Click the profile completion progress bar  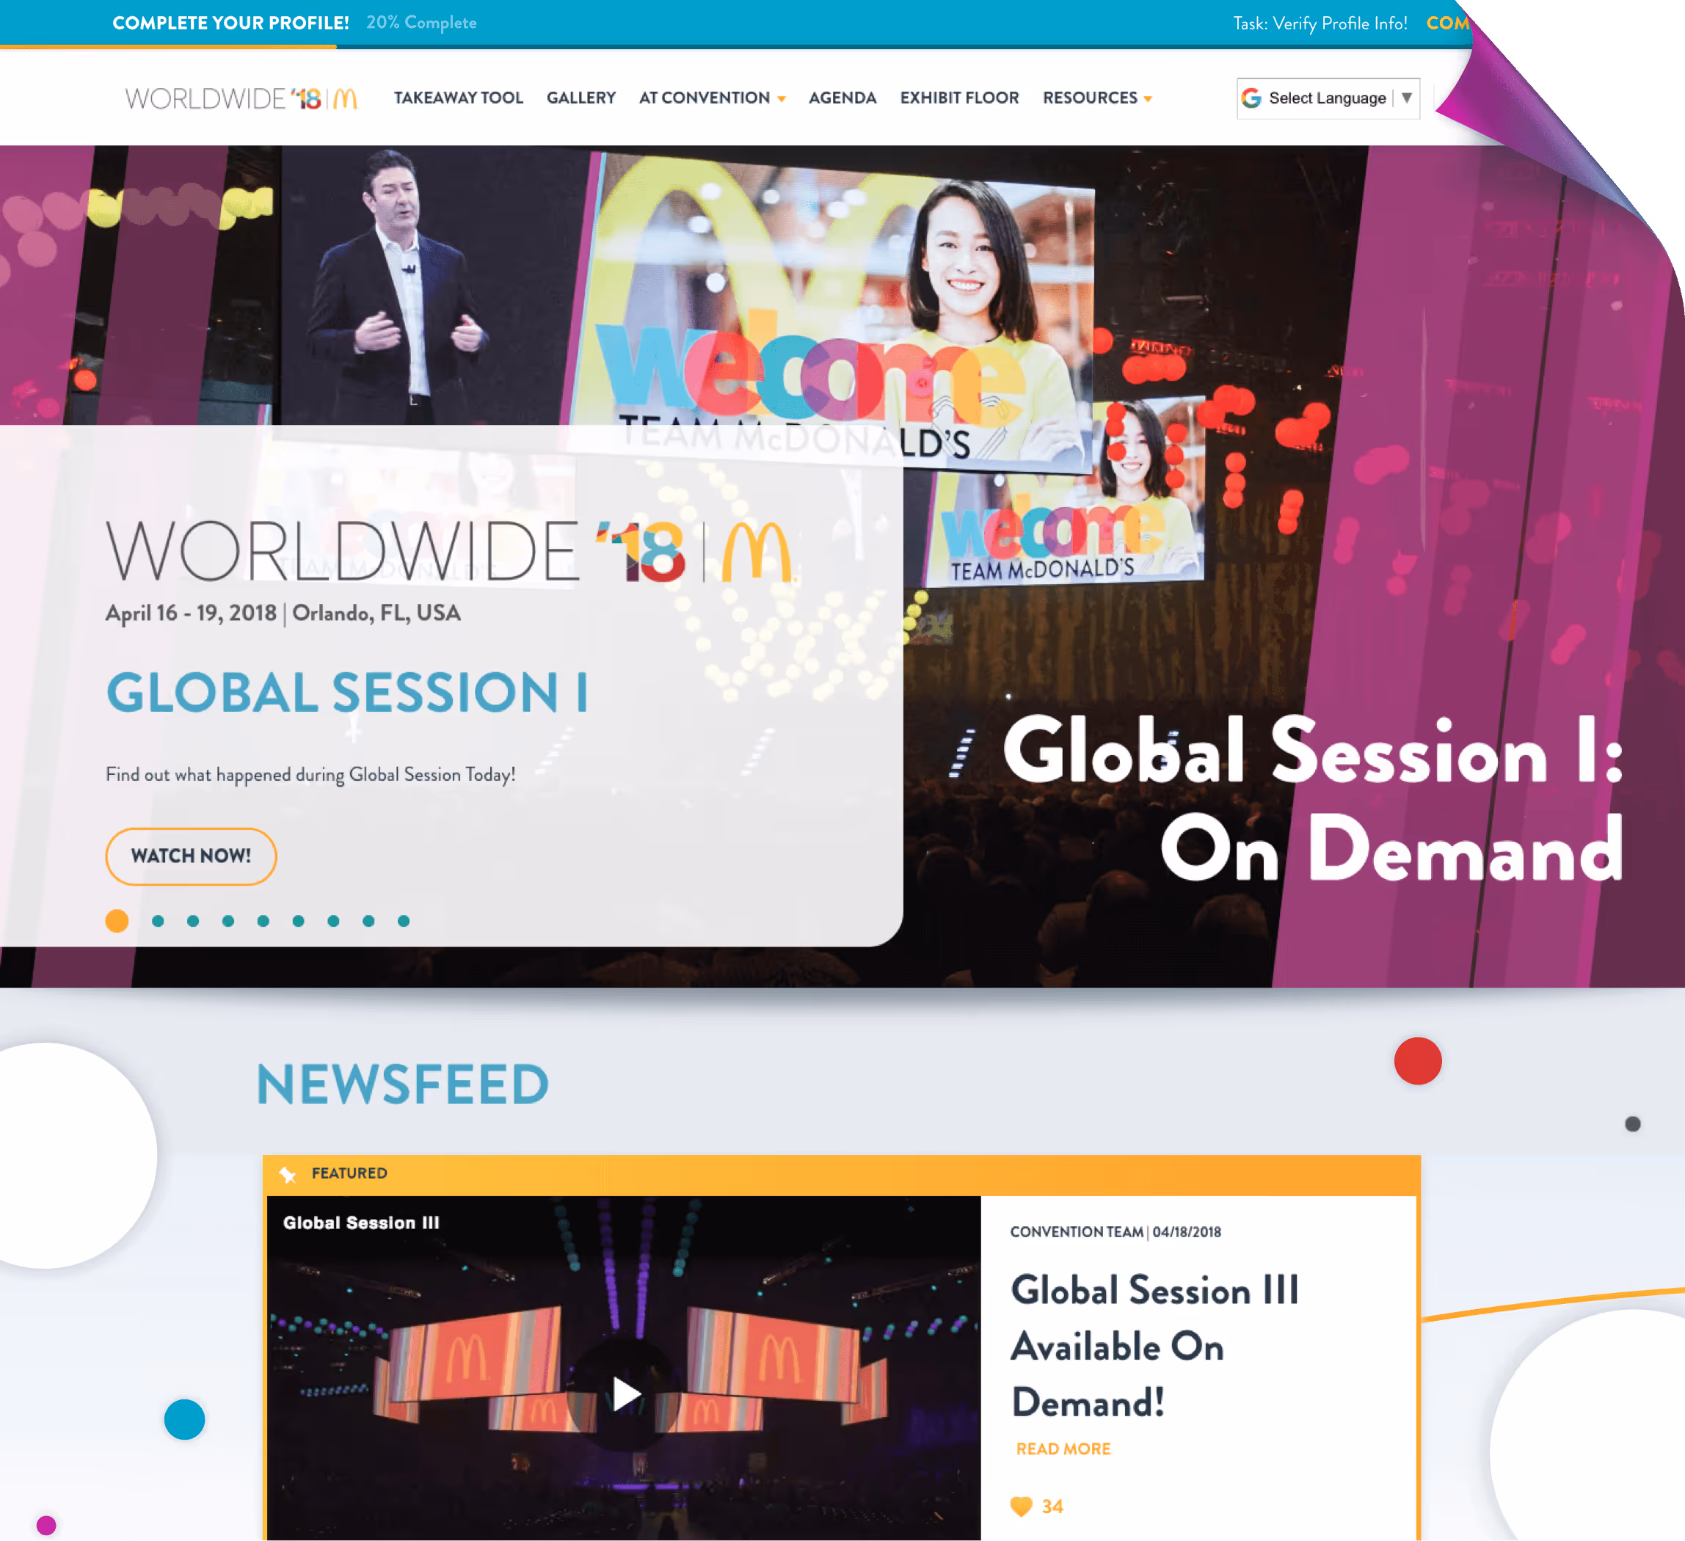pos(167,47)
